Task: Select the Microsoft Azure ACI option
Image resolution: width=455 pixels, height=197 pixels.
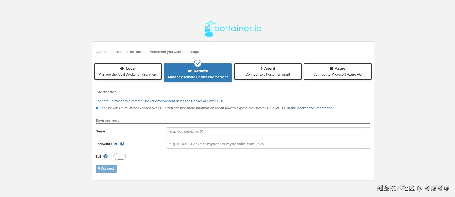Action: pos(338,71)
